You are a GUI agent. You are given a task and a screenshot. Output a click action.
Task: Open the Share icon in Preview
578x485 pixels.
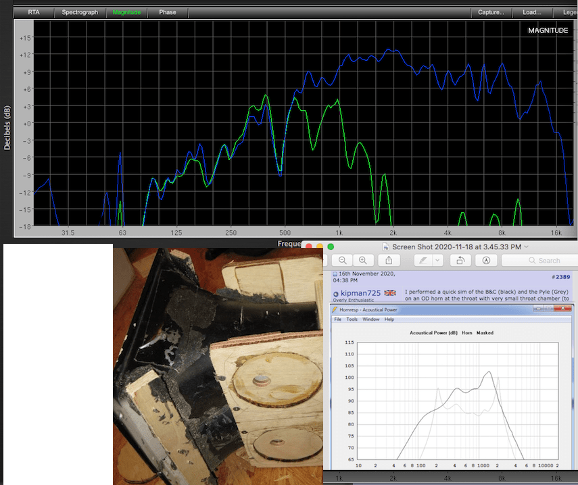[x=389, y=260]
